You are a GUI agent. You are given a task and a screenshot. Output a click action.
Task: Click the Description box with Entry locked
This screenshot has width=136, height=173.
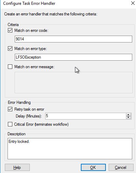click(x=70, y=149)
